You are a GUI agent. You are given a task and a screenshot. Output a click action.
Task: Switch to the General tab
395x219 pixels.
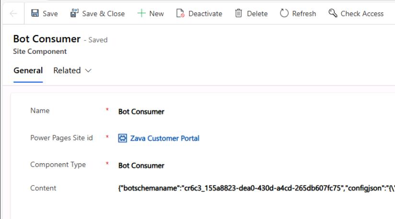point(28,71)
